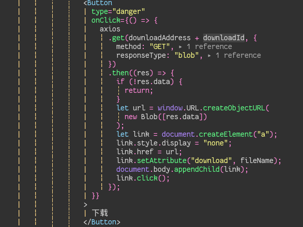Click link.style.display property
This screenshot has height=227, width=303.
[x=154, y=143]
